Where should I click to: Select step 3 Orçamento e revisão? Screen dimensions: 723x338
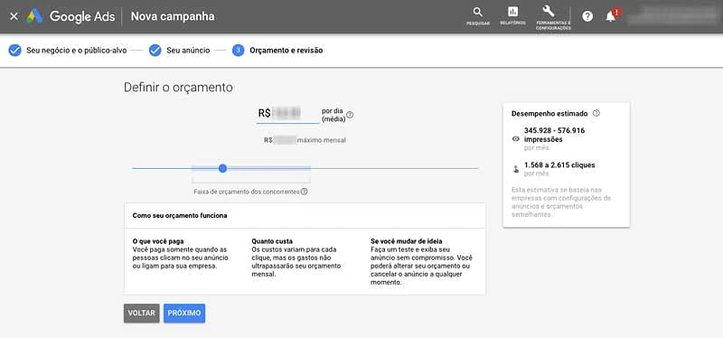[x=277, y=51]
